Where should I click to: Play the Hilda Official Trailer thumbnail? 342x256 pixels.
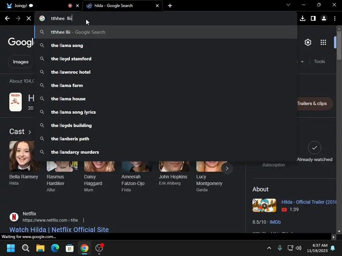click(264, 205)
